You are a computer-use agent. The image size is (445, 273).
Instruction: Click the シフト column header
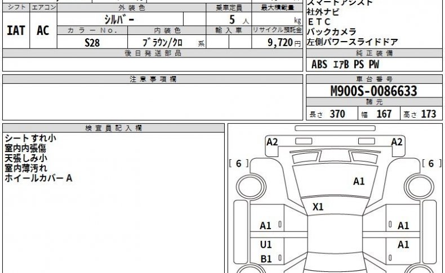16,8
